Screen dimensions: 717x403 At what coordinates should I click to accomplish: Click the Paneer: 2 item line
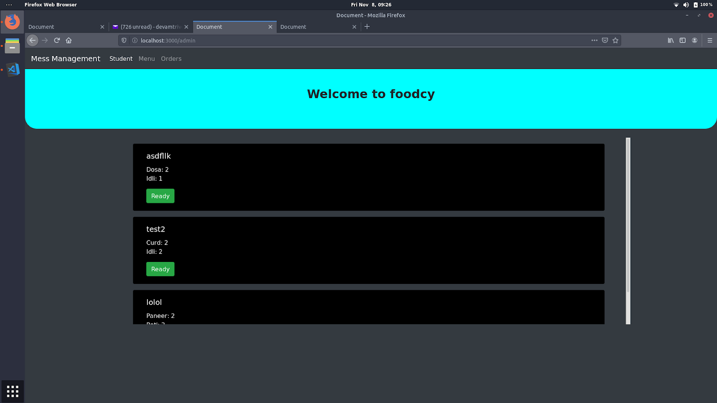pyautogui.click(x=160, y=316)
